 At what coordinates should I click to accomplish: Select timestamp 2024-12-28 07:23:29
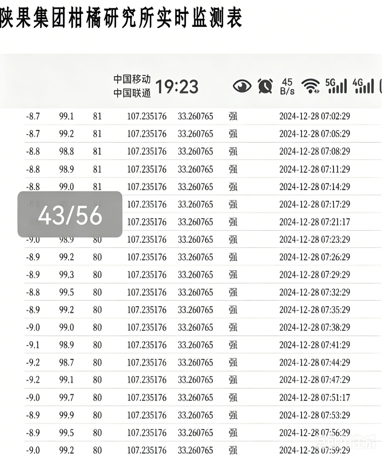(x=314, y=239)
